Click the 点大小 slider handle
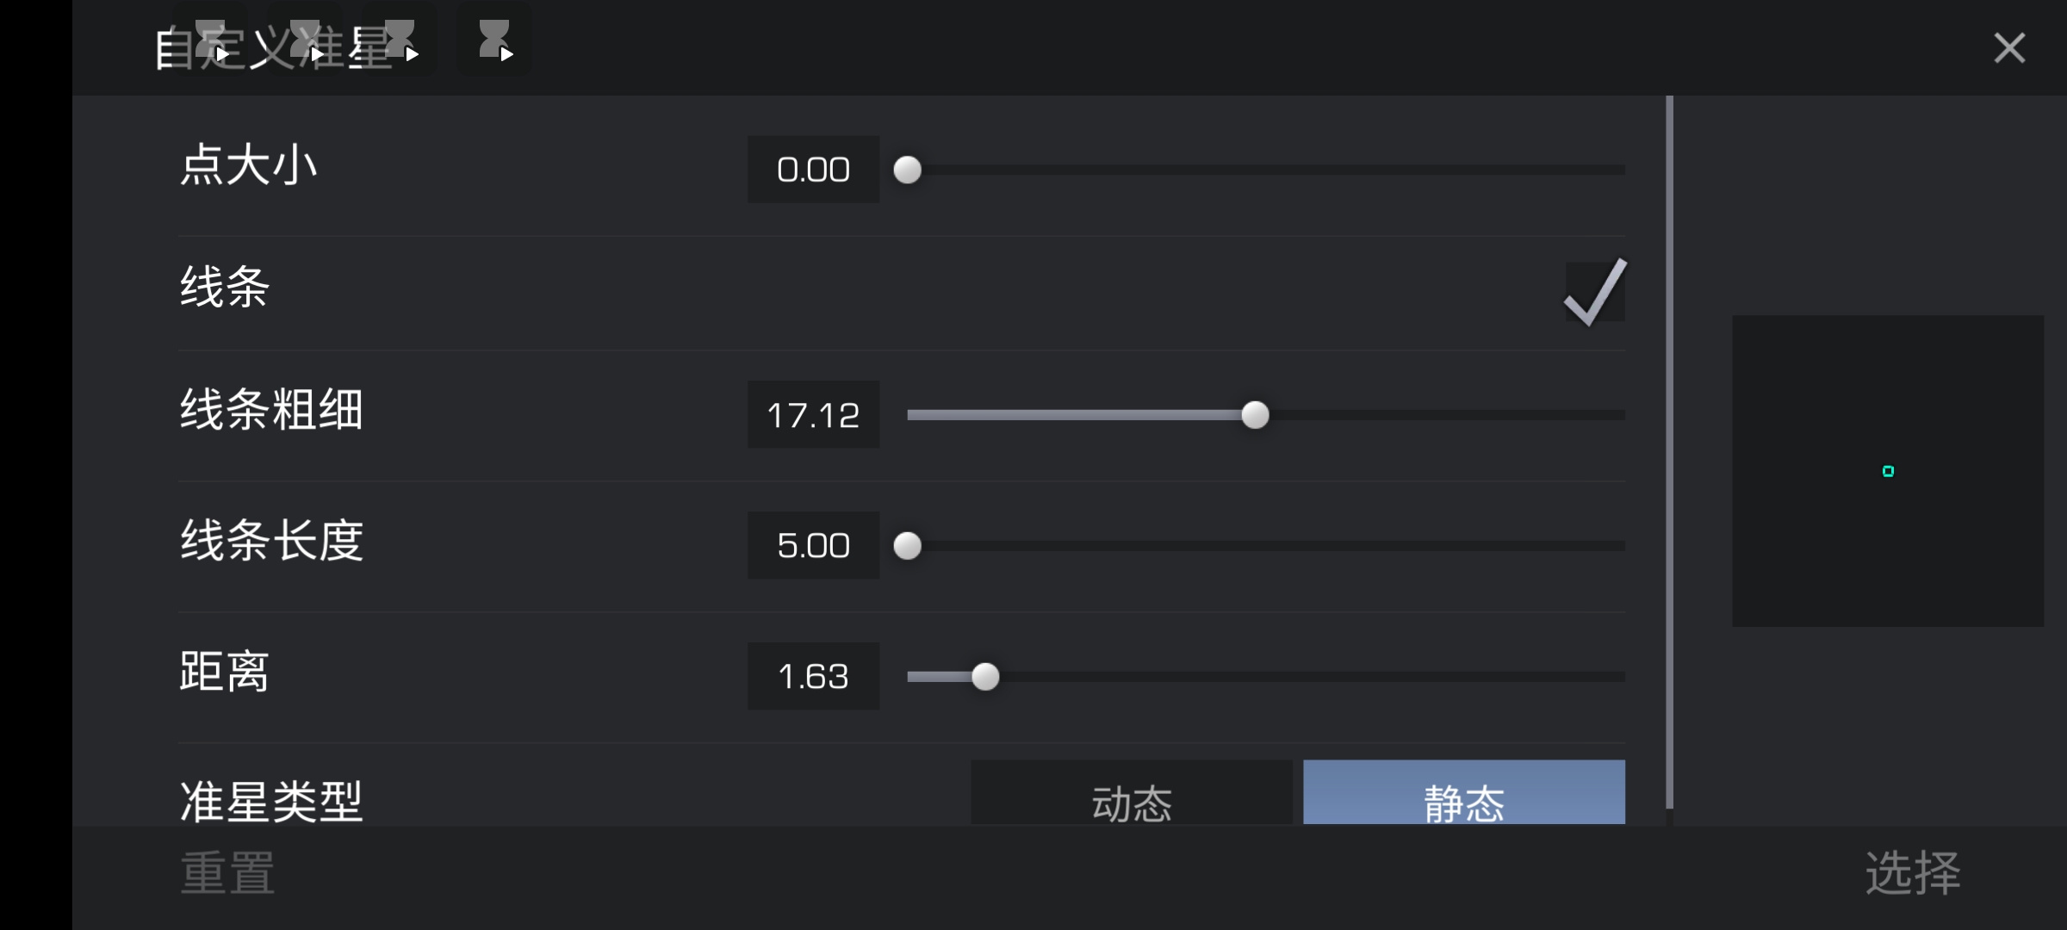Screen dimensions: 2067x930 [907, 170]
